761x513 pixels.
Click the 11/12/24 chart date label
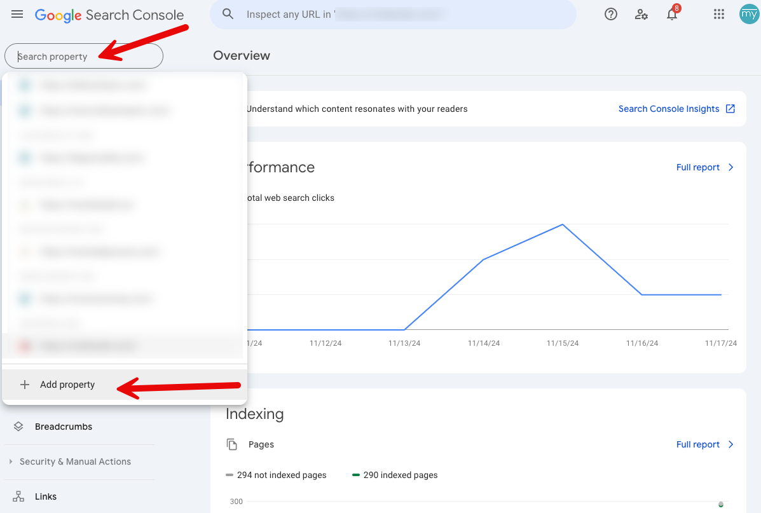pos(326,343)
